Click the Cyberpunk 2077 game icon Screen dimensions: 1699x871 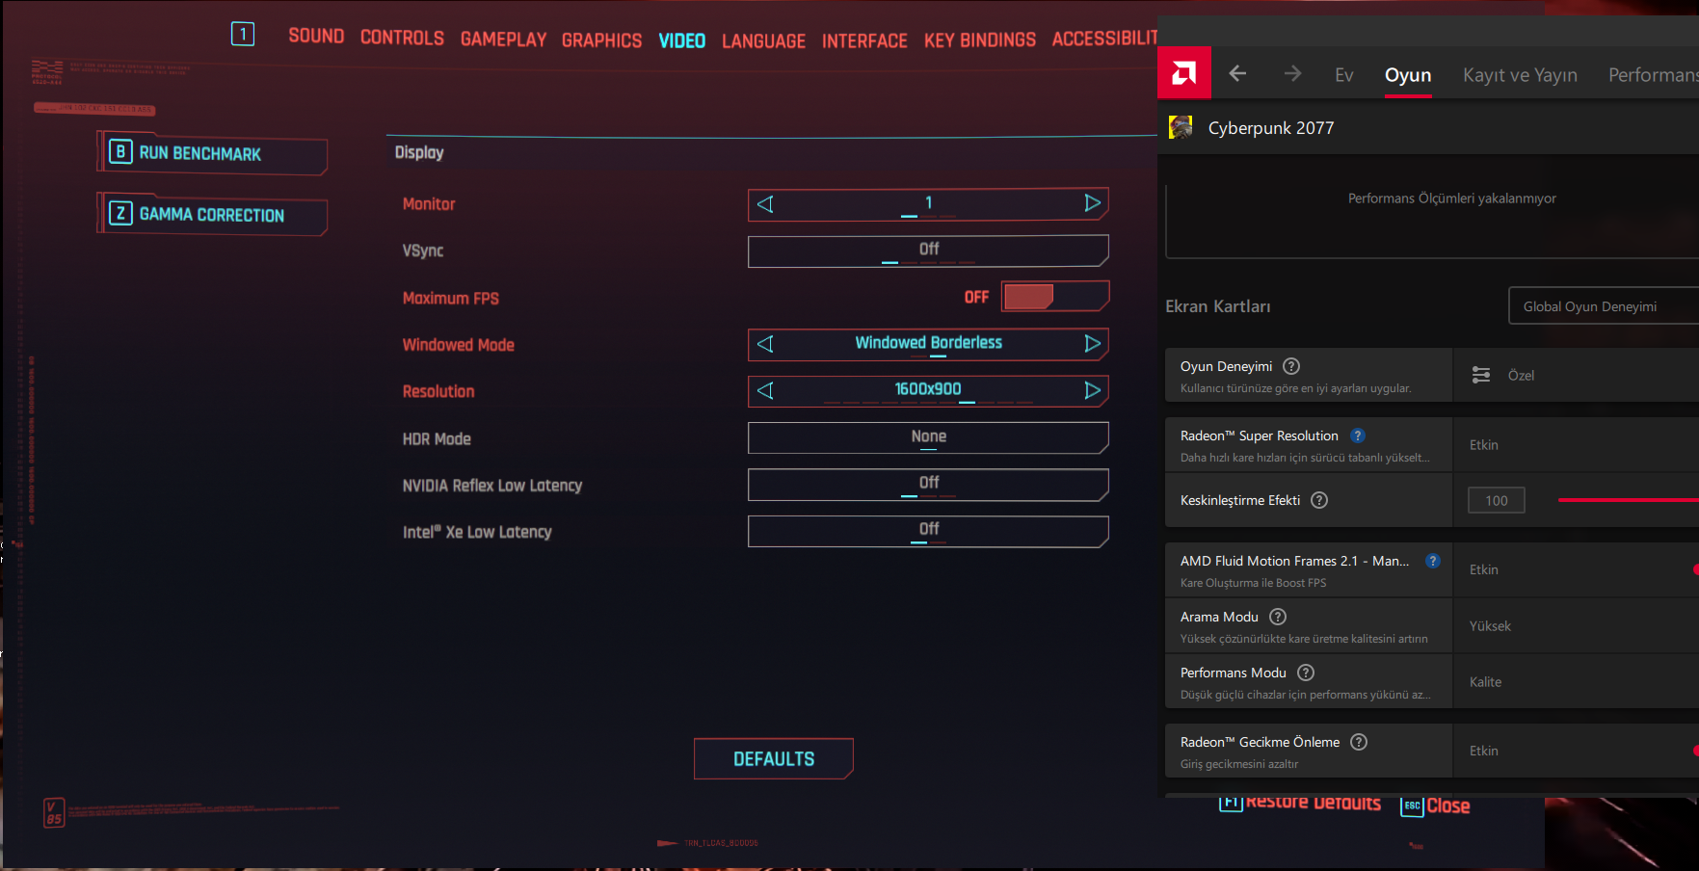point(1181,127)
